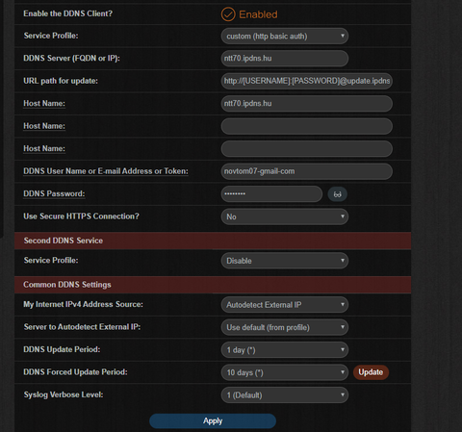Image resolution: width=462 pixels, height=432 pixels.
Task: Click DDNS User Name or E-mail label link
Action: [x=106, y=171]
